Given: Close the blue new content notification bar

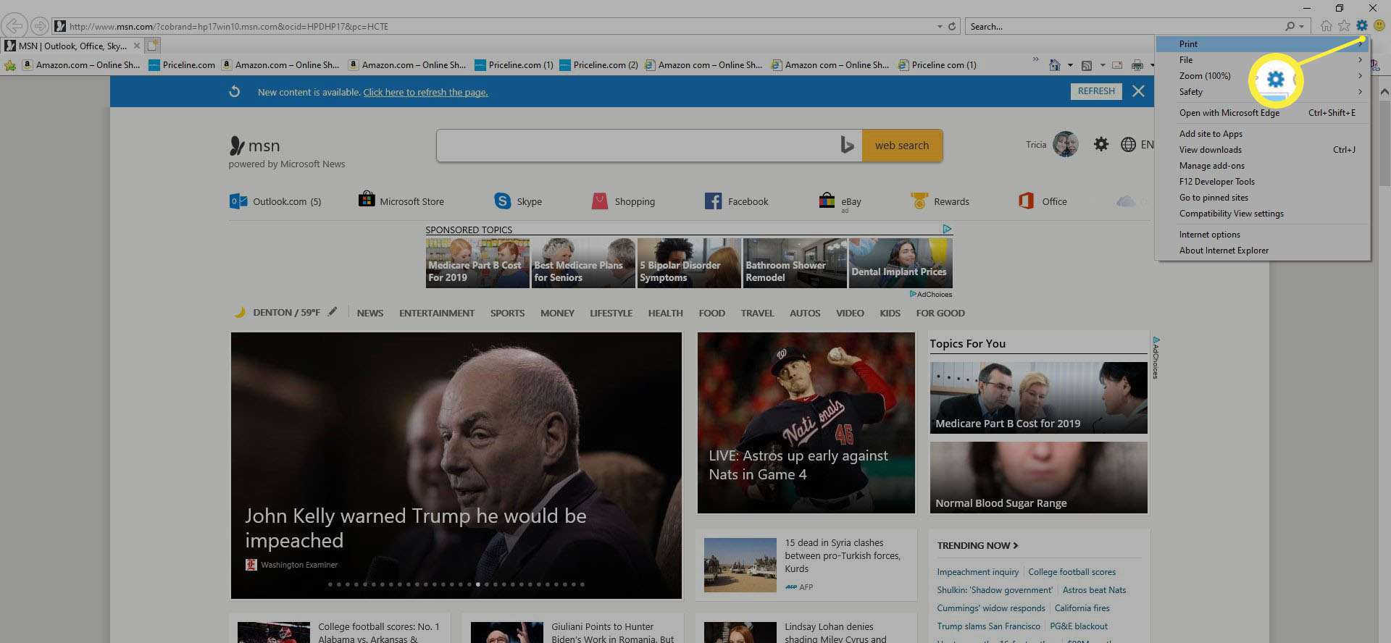Looking at the screenshot, I should tap(1138, 91).
